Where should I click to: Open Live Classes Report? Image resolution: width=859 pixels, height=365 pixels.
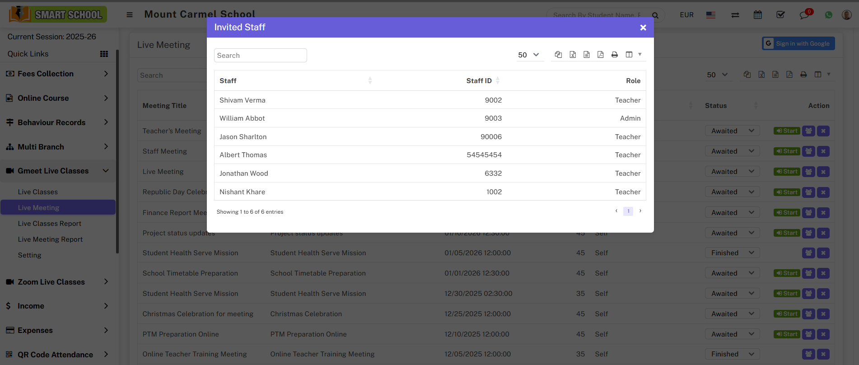[x=50, y=224]
